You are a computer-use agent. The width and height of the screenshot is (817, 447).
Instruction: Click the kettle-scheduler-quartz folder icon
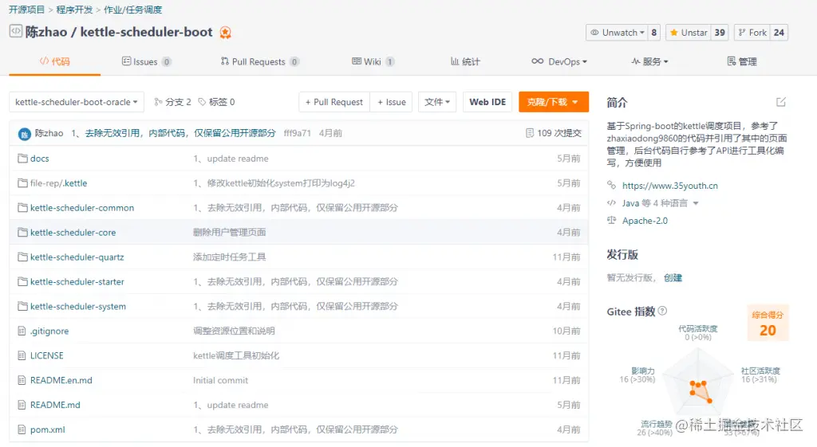point(22,257)
